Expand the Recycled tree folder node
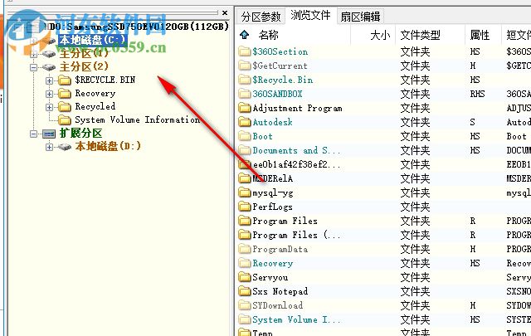The width and height of the screenshot is (531, 336). [x=49, y=107]
